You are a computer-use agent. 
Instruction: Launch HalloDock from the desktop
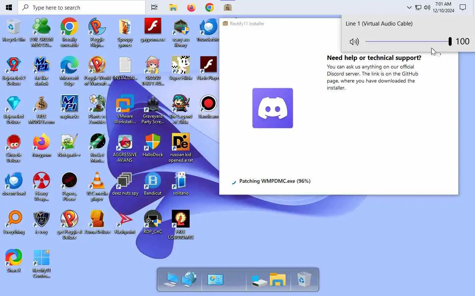153,145
